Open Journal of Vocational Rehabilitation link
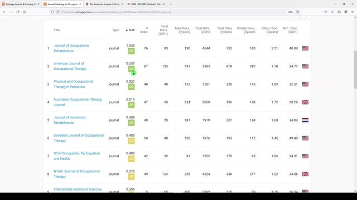Screen dimensions: 357x200 pos(69,120)
